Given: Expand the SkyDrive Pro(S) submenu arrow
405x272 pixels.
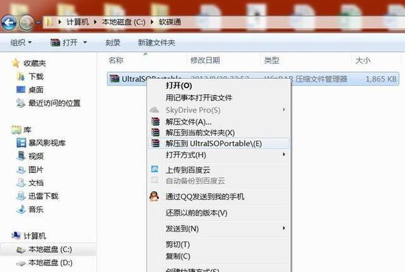Looking at the screenshot, I should pyautogui.click(x=284, y=109).
